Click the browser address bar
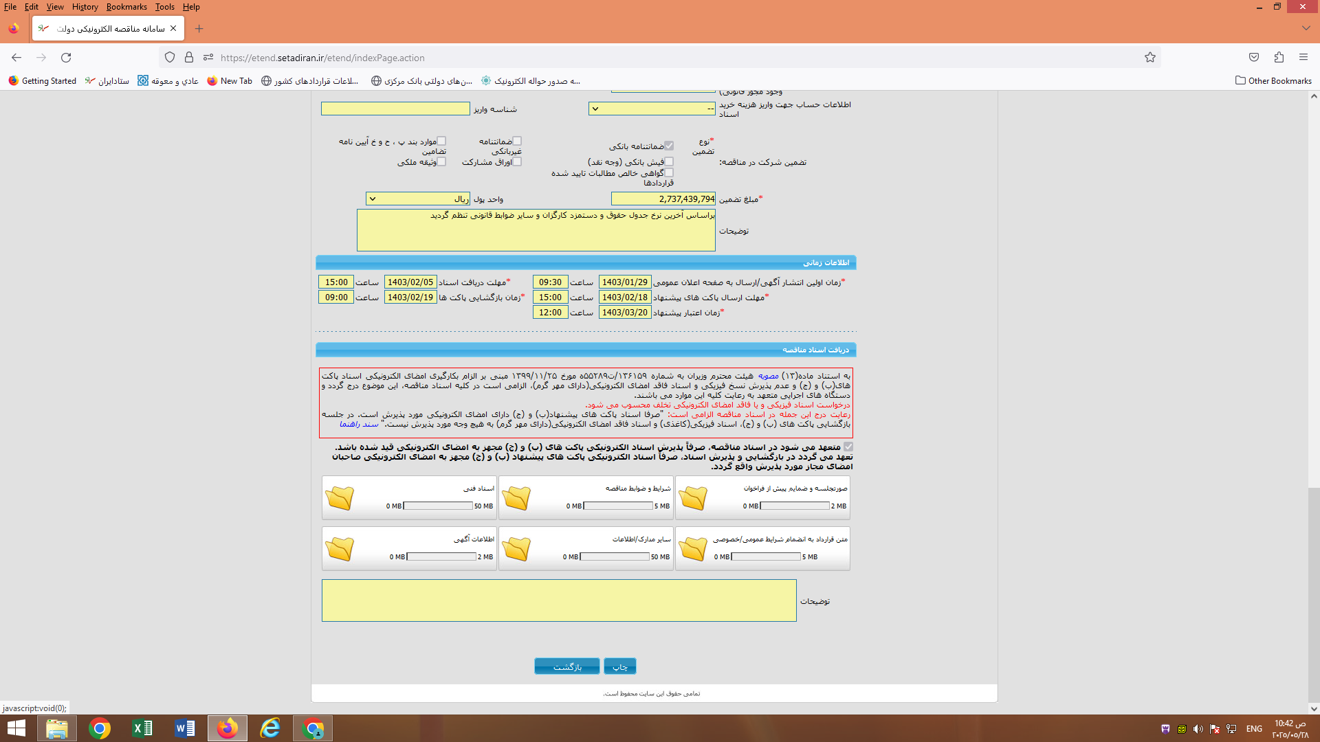1320x742 pixels. 660,58
